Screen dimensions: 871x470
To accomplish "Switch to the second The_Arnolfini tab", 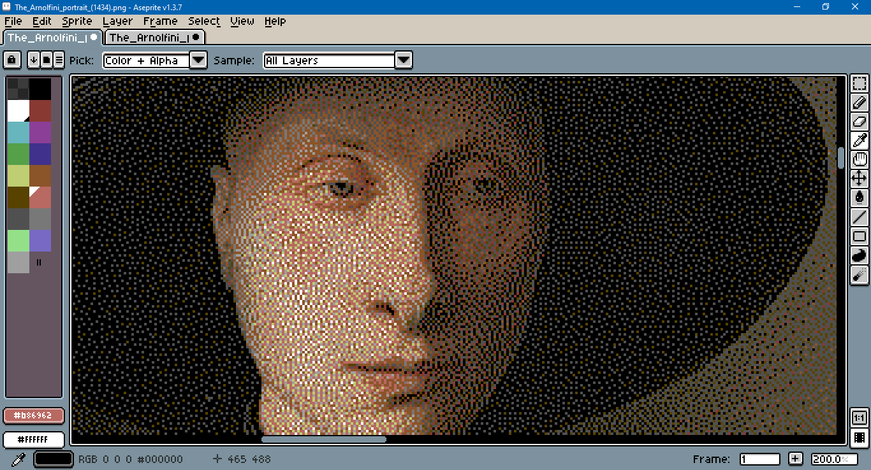I will coord(154,38).
